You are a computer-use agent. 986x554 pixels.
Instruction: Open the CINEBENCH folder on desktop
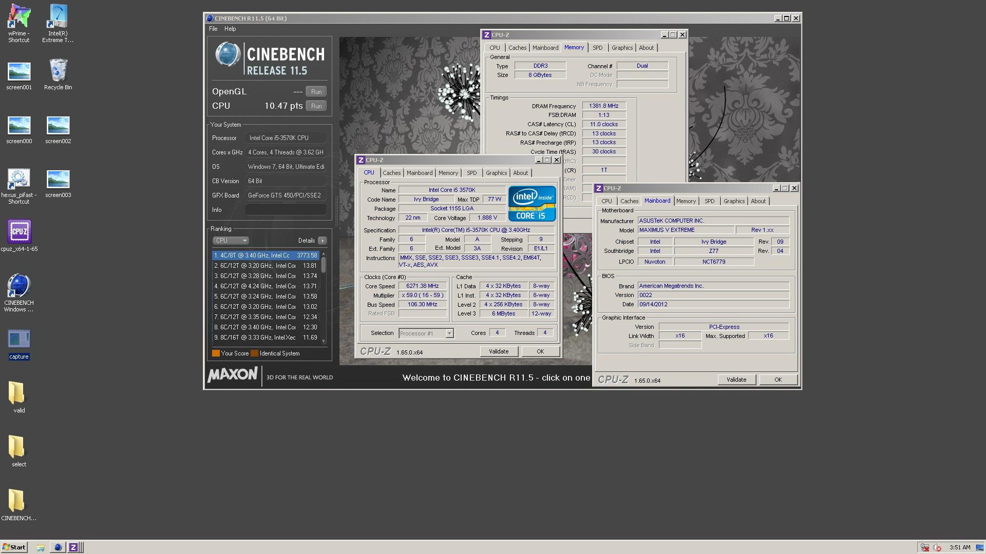[x=19, y=505]
